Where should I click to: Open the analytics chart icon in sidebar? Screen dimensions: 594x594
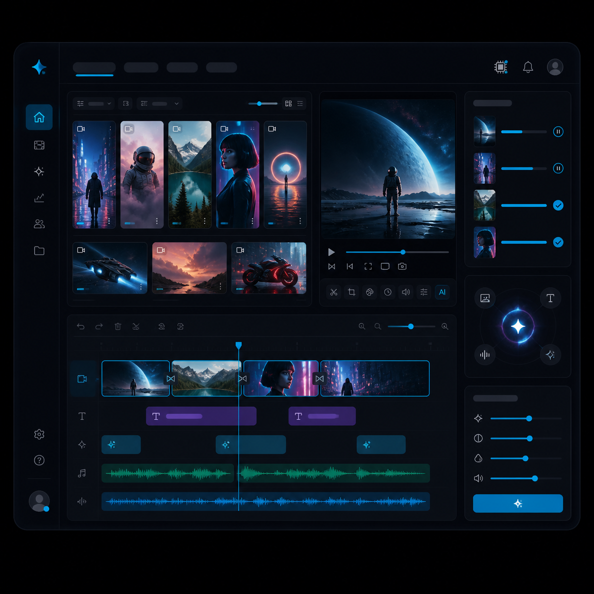pos(39,198)
